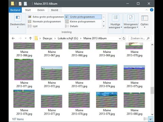Select thumbnail Maine 2013-066.jpg
Viewport: 163px width, 122px height.
24,46
